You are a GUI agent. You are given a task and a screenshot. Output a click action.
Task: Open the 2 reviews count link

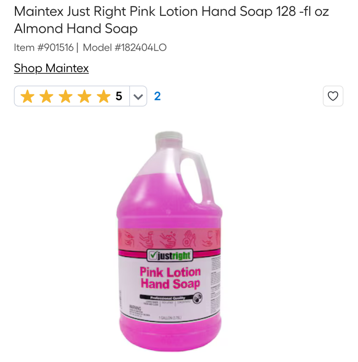157,96
